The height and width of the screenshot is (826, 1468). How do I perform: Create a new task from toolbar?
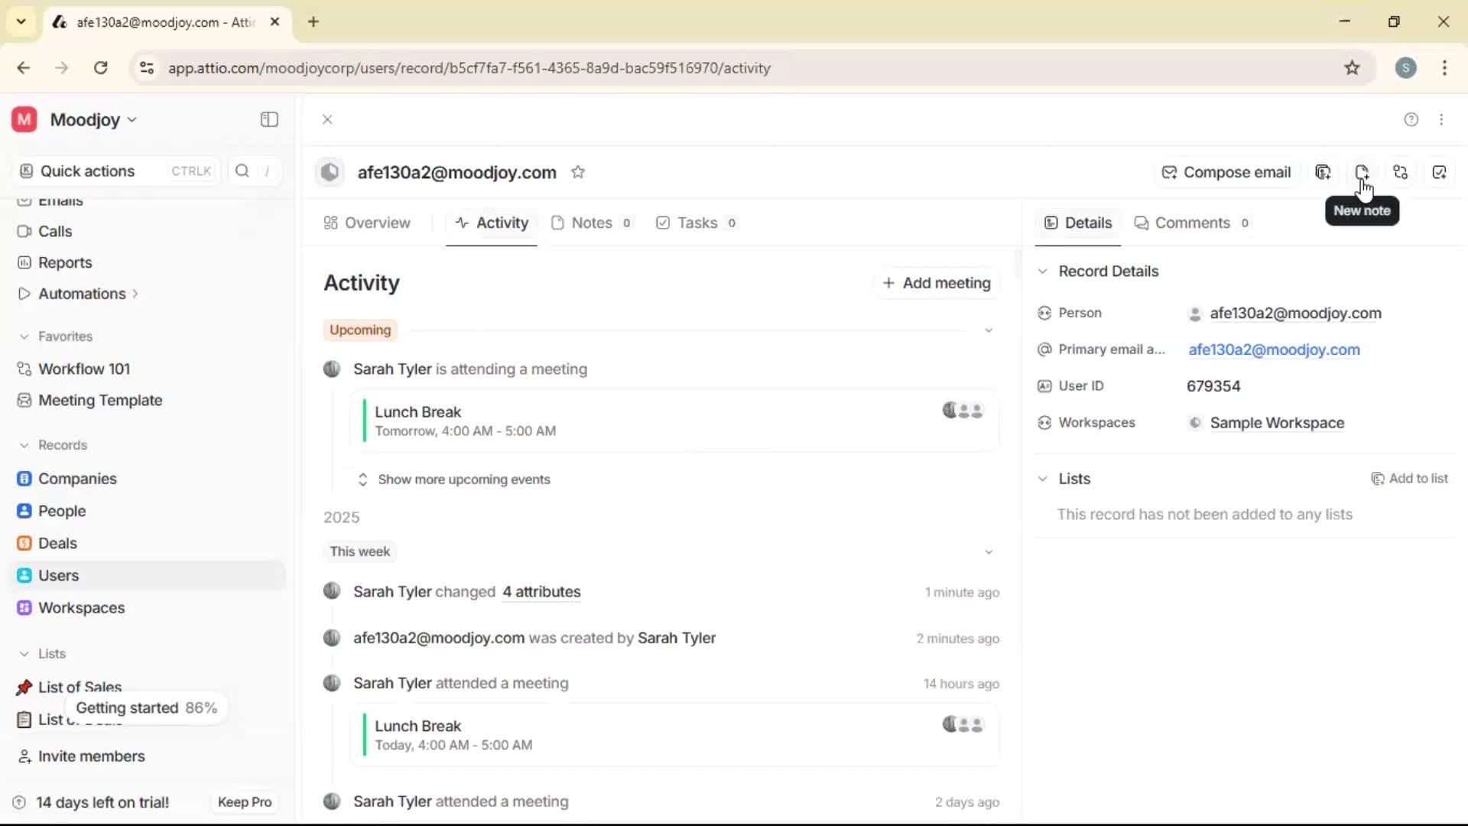point(1440,172)
